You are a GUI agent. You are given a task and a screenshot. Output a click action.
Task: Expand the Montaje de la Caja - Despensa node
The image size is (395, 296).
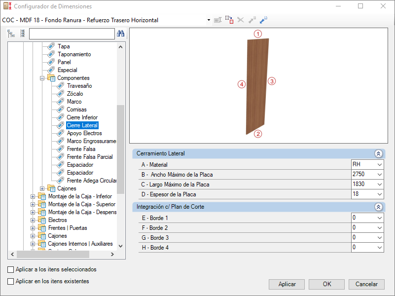coord(33,212)
